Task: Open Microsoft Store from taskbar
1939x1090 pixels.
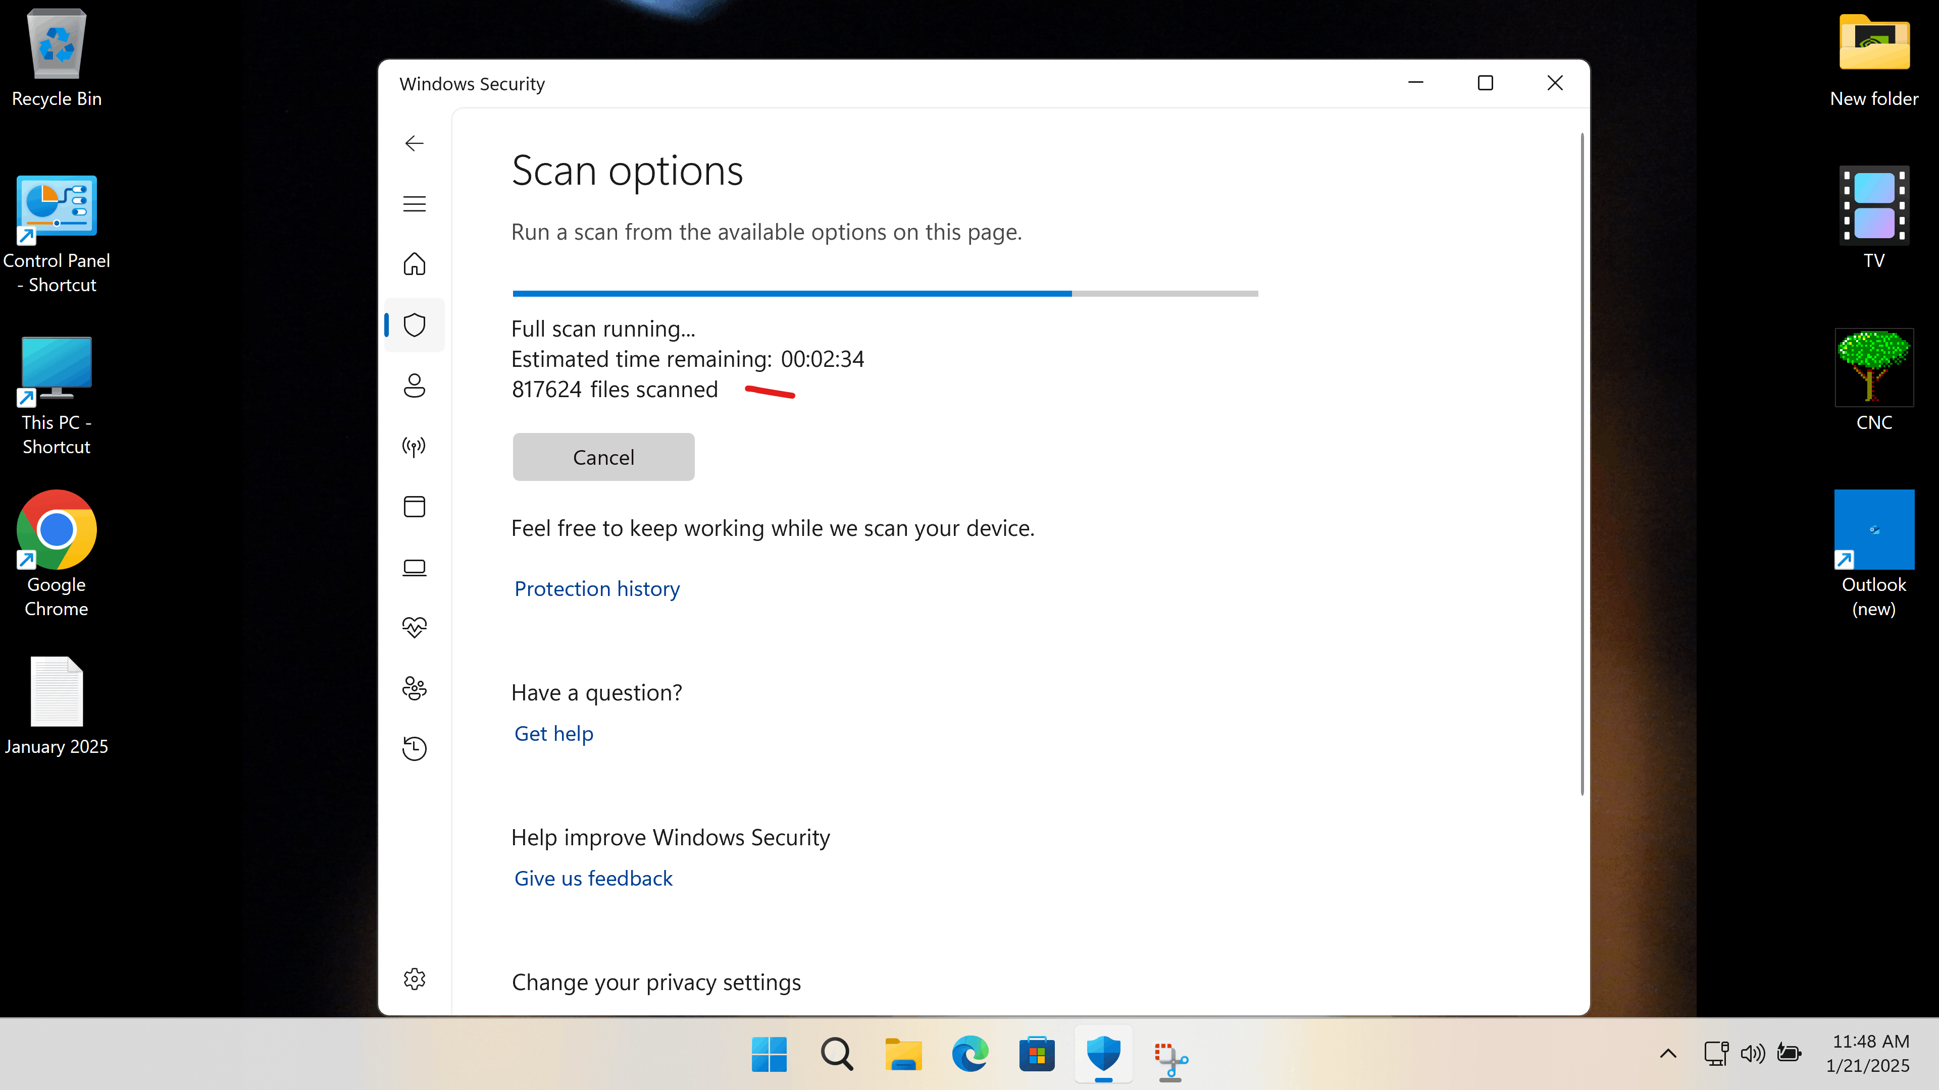Action: [1037, 1054]
